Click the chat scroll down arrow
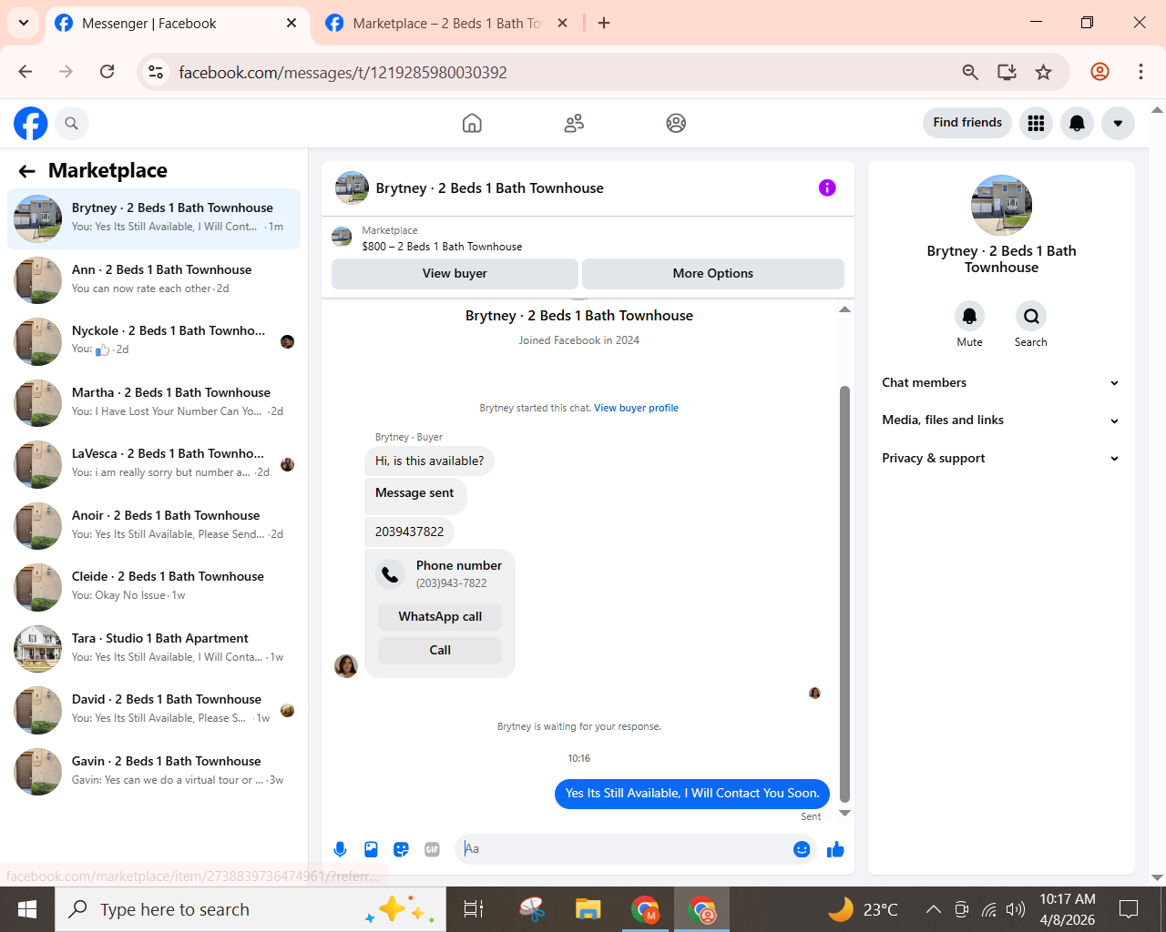Image resolution: width=1166 pixels, height=932 pixels. pyautogui.click(x=844, y=814)
